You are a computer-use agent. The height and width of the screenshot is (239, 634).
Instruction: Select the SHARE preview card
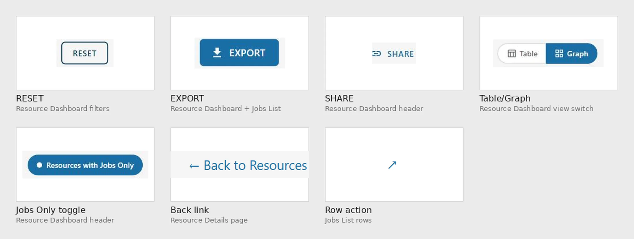pos(394,53)
